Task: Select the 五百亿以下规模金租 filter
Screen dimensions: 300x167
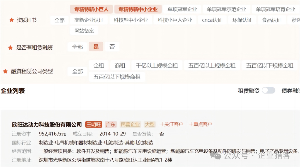Action: point(270,65)
